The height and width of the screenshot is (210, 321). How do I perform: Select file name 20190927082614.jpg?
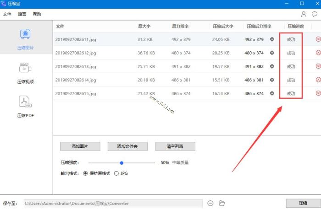[x=76, y=80]
